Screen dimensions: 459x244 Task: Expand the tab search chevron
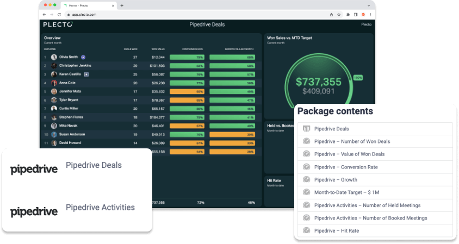(x=369, y=5)
